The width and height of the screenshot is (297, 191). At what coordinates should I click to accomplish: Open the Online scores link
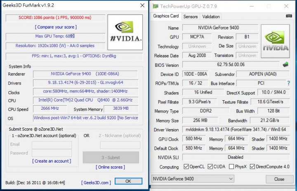[x=110, y=167]
